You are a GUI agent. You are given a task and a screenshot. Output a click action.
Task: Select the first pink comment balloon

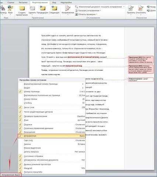tap(141, 60)
